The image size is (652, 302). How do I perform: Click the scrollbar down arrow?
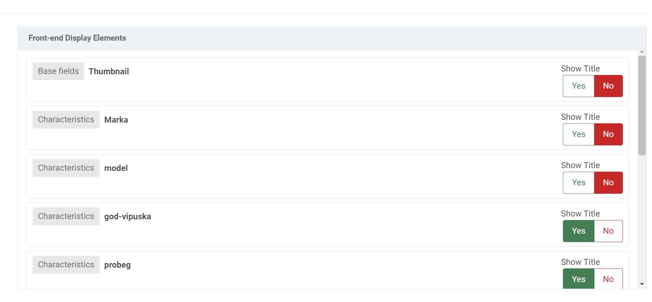pos(642,284)
